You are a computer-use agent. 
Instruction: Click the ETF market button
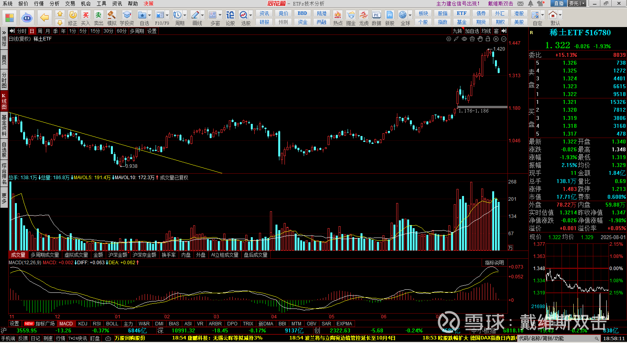[x=462, y=13]
